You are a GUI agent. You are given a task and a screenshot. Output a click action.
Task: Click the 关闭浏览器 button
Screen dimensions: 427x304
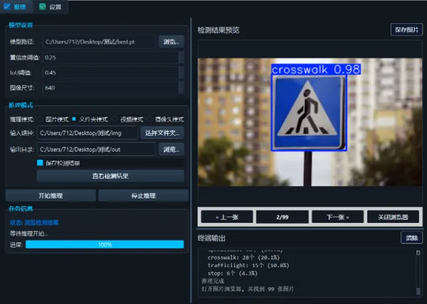click(x=393, y=217)
